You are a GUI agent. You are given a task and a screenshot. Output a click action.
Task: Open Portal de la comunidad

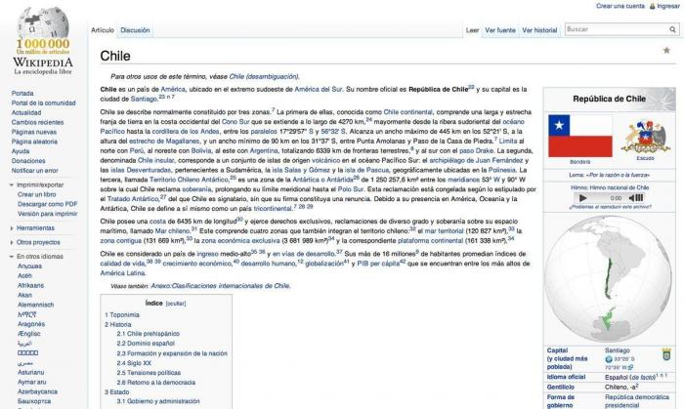click(x=44, y=102)
